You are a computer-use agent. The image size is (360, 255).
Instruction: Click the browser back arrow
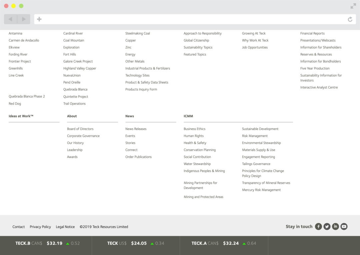(10, 19)
